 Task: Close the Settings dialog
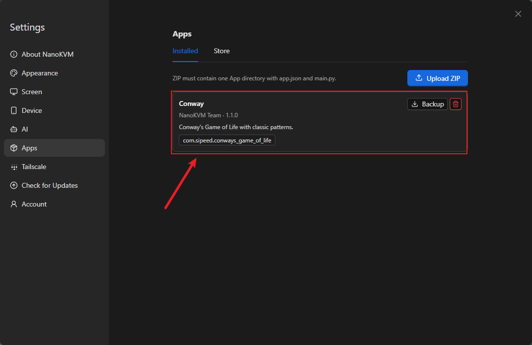pyautogui.click(x=518, y=14)
